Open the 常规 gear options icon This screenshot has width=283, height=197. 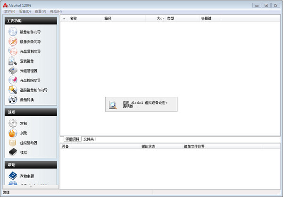point(13,123)
